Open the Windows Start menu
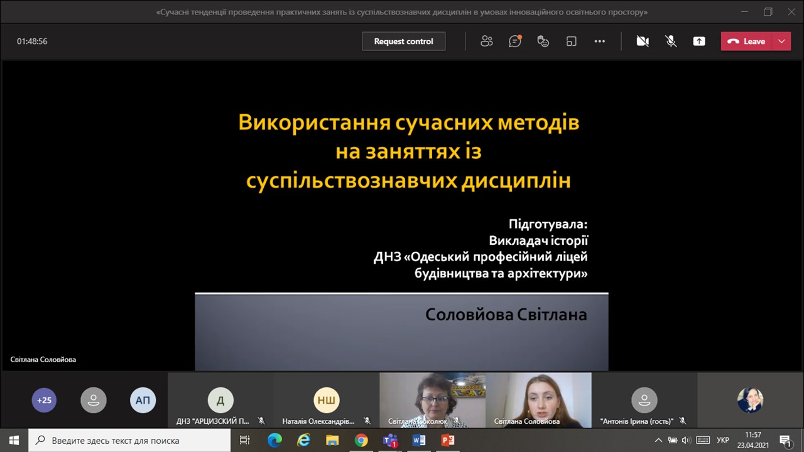This screenshot has width=804, height=452. pyautogui.click(x=14, y=440)
